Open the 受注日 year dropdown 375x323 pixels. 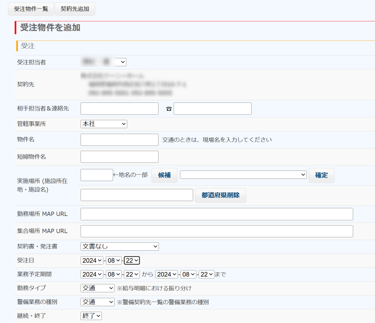coord(92,260)
